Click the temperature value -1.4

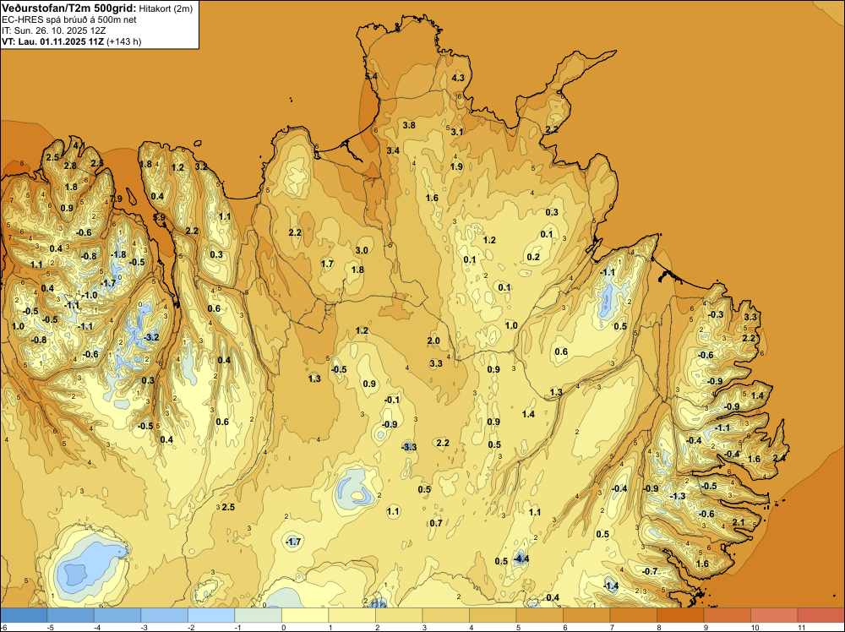611,586
